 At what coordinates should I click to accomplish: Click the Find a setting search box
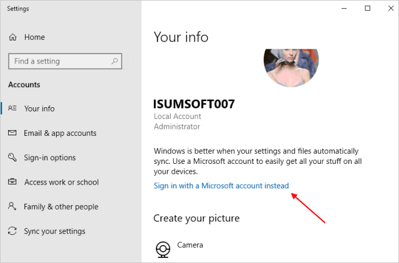[65, 61]
